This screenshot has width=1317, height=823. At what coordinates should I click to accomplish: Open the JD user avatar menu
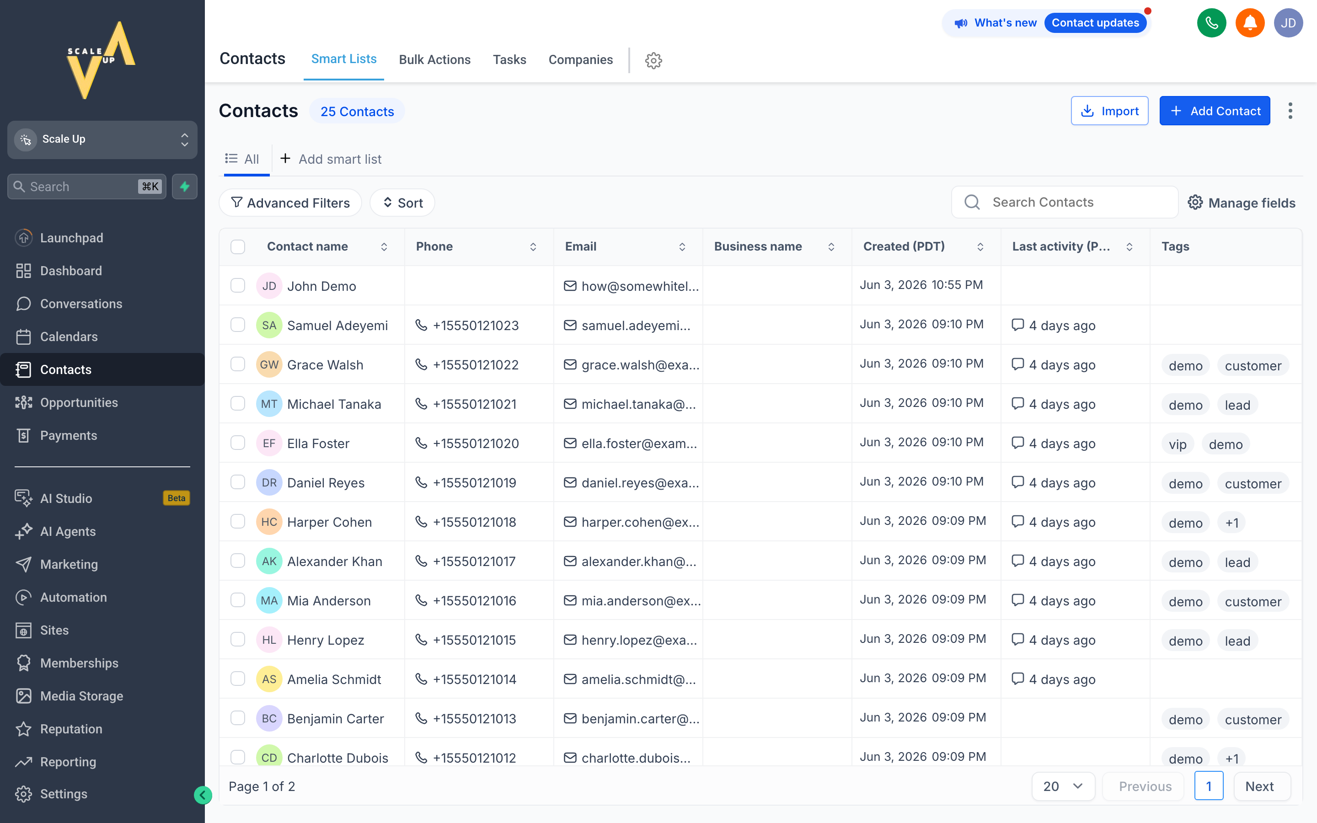click(1288, 23)
